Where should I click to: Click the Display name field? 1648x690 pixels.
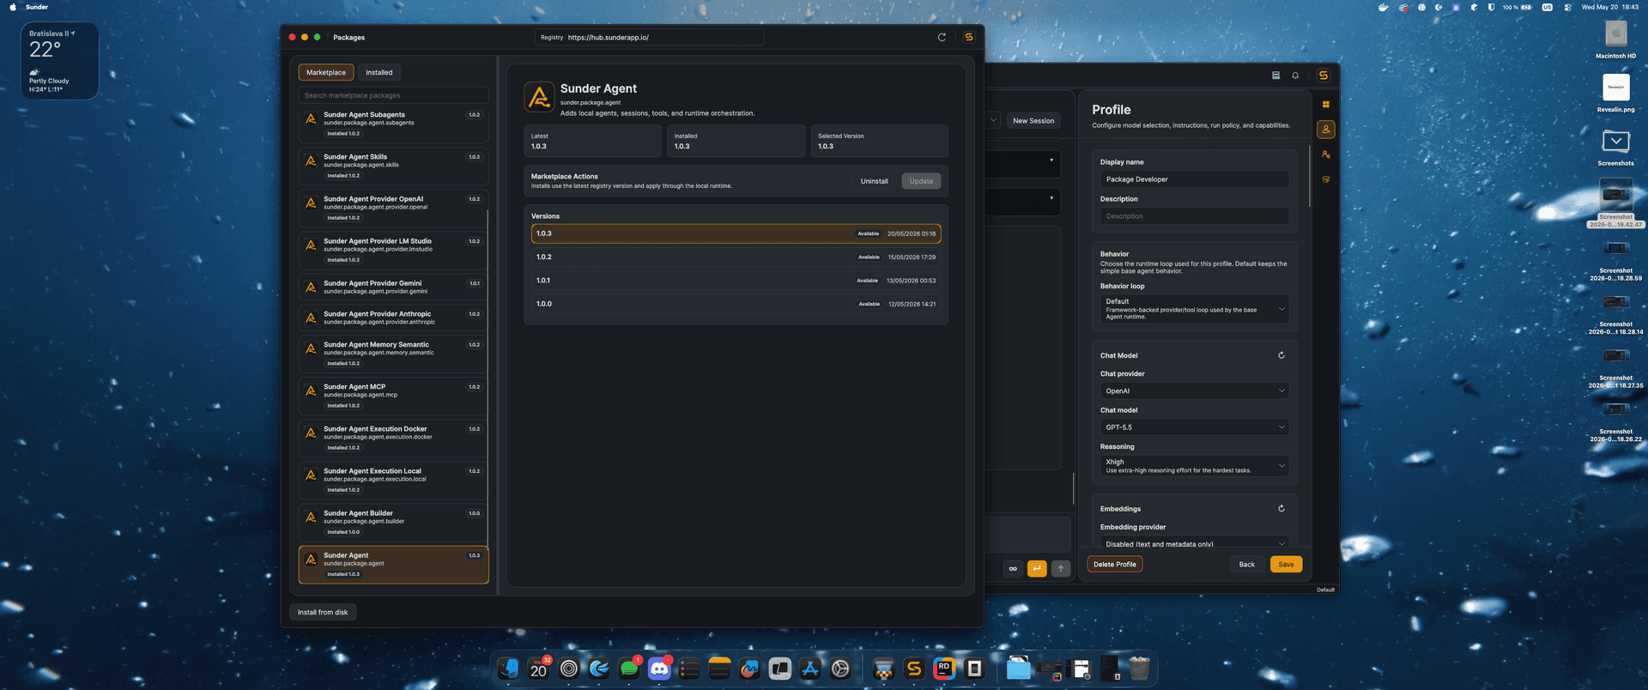[x=1194, y=179]
